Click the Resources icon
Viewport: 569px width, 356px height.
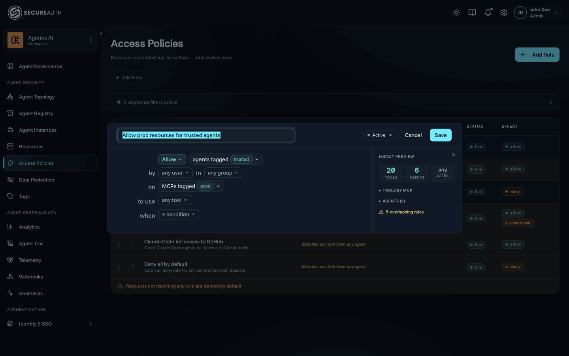(x=10, y=146)
